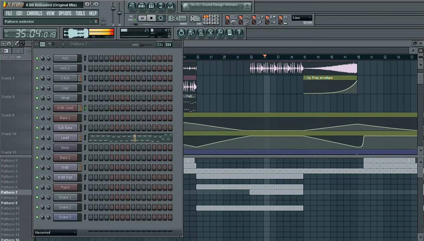Stop playback with the stop button
The height and width of the screenshot is (241, 424).
(x=151, y=18)
